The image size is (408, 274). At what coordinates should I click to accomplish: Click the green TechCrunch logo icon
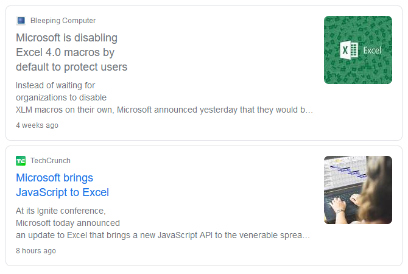[21, 161]
